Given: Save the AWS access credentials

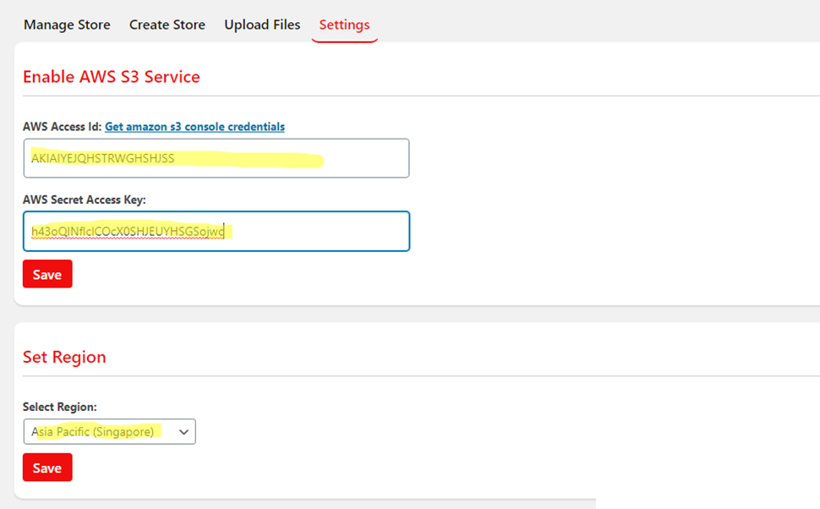Looking at the screenshot, I should point(47,274).
